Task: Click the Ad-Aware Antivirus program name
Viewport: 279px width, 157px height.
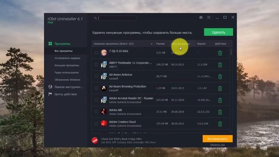Action: pos(120,75)
